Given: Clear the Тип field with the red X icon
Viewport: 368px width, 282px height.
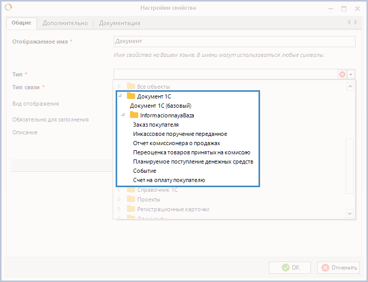Looking at the screenshot, I should click(x=342, y=74).
